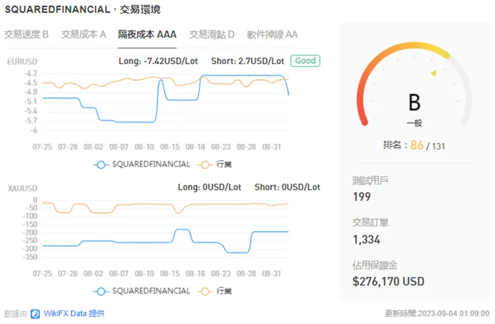The image size is (495, 324).
Task: Click Long: -7.42USD/Lot value
Action: point(158,61)
